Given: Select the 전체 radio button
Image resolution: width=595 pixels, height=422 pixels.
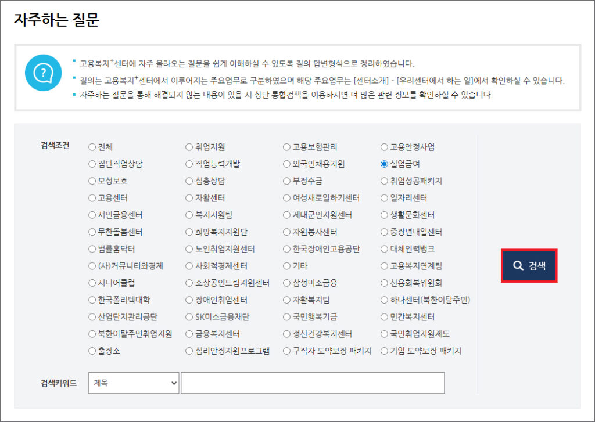Looking at the screenshot, I should (x=92, y=147).
